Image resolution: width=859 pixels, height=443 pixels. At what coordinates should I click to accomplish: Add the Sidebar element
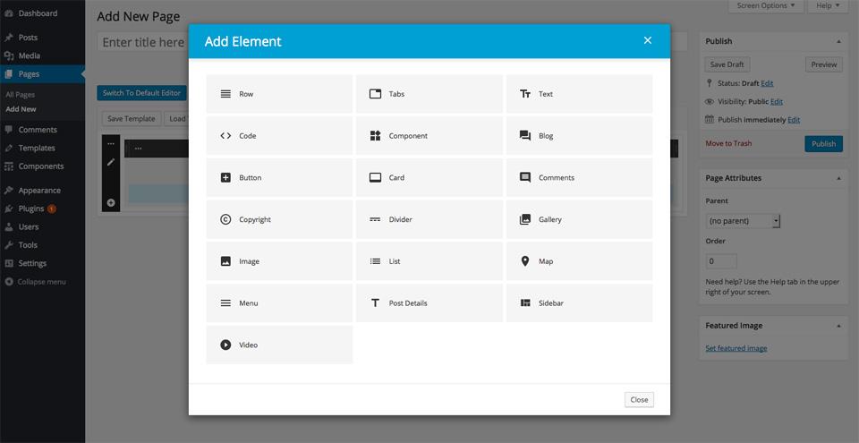click(x=579, y=302)
